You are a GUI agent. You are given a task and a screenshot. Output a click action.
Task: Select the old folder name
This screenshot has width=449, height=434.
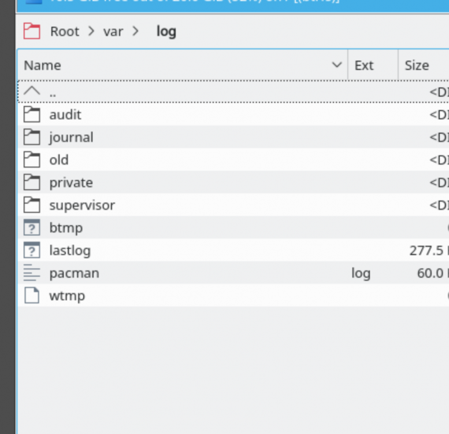59,160
